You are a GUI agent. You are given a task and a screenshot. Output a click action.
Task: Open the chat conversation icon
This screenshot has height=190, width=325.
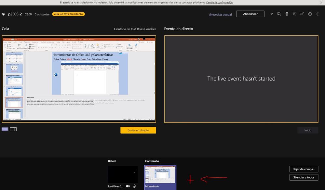294,14
